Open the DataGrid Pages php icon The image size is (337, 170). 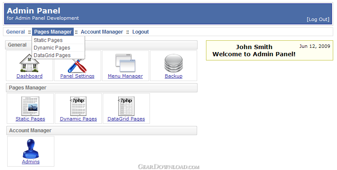[x=126, y=106]
